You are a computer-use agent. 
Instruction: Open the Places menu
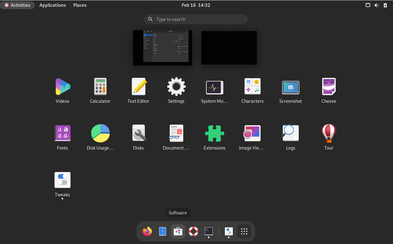click(x=80, y=5)
